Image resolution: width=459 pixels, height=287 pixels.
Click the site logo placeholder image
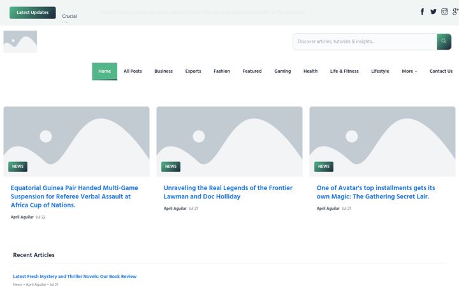pyautogui.click(x=20, y=41)
